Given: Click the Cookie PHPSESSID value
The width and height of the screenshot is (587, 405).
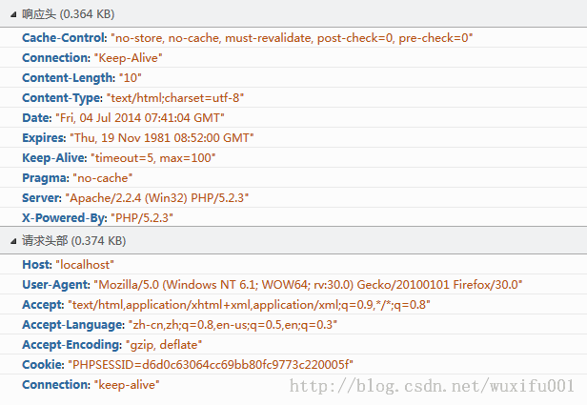Looking at the screenshot, I should pos(211,365).
